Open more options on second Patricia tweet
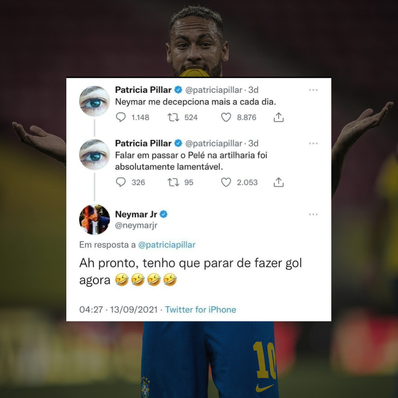This screenshot has height=398, width=398. point(313,143)
